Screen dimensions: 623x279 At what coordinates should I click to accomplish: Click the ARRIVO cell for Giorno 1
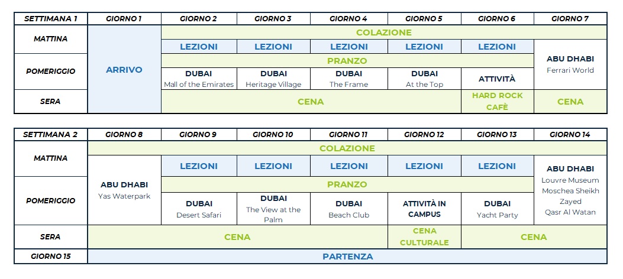124,70
